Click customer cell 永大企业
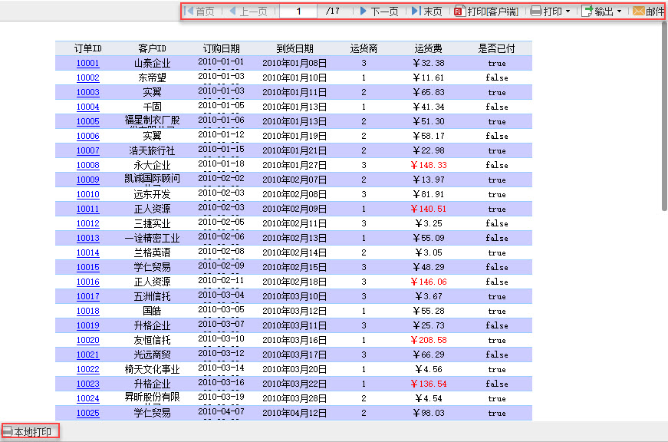 click(x=152, y=165)
